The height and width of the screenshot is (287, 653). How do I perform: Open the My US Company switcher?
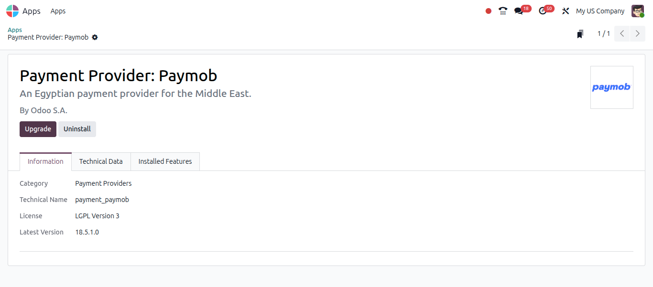pyautogui.click(x=600, y=11)
